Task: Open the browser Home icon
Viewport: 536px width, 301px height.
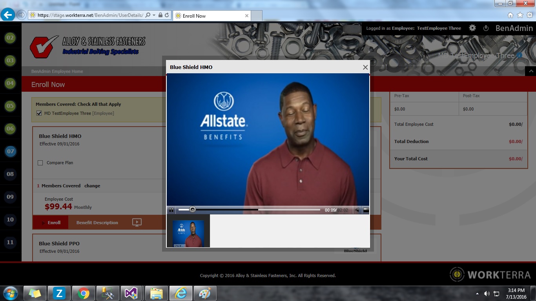Action: [510, 15]
